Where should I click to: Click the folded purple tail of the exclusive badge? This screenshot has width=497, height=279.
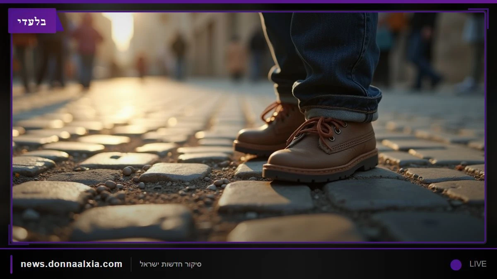59,24
